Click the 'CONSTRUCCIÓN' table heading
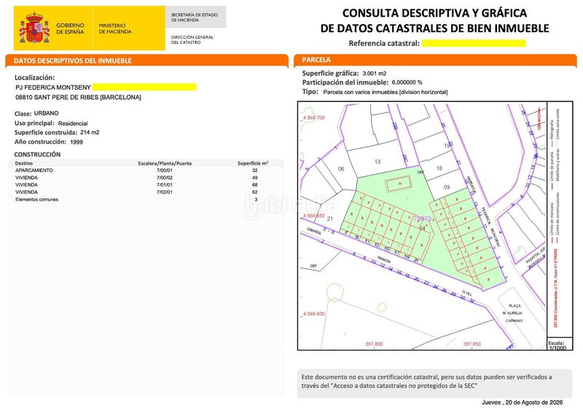Viewport: 583px width, 412px height. point(37,155)
